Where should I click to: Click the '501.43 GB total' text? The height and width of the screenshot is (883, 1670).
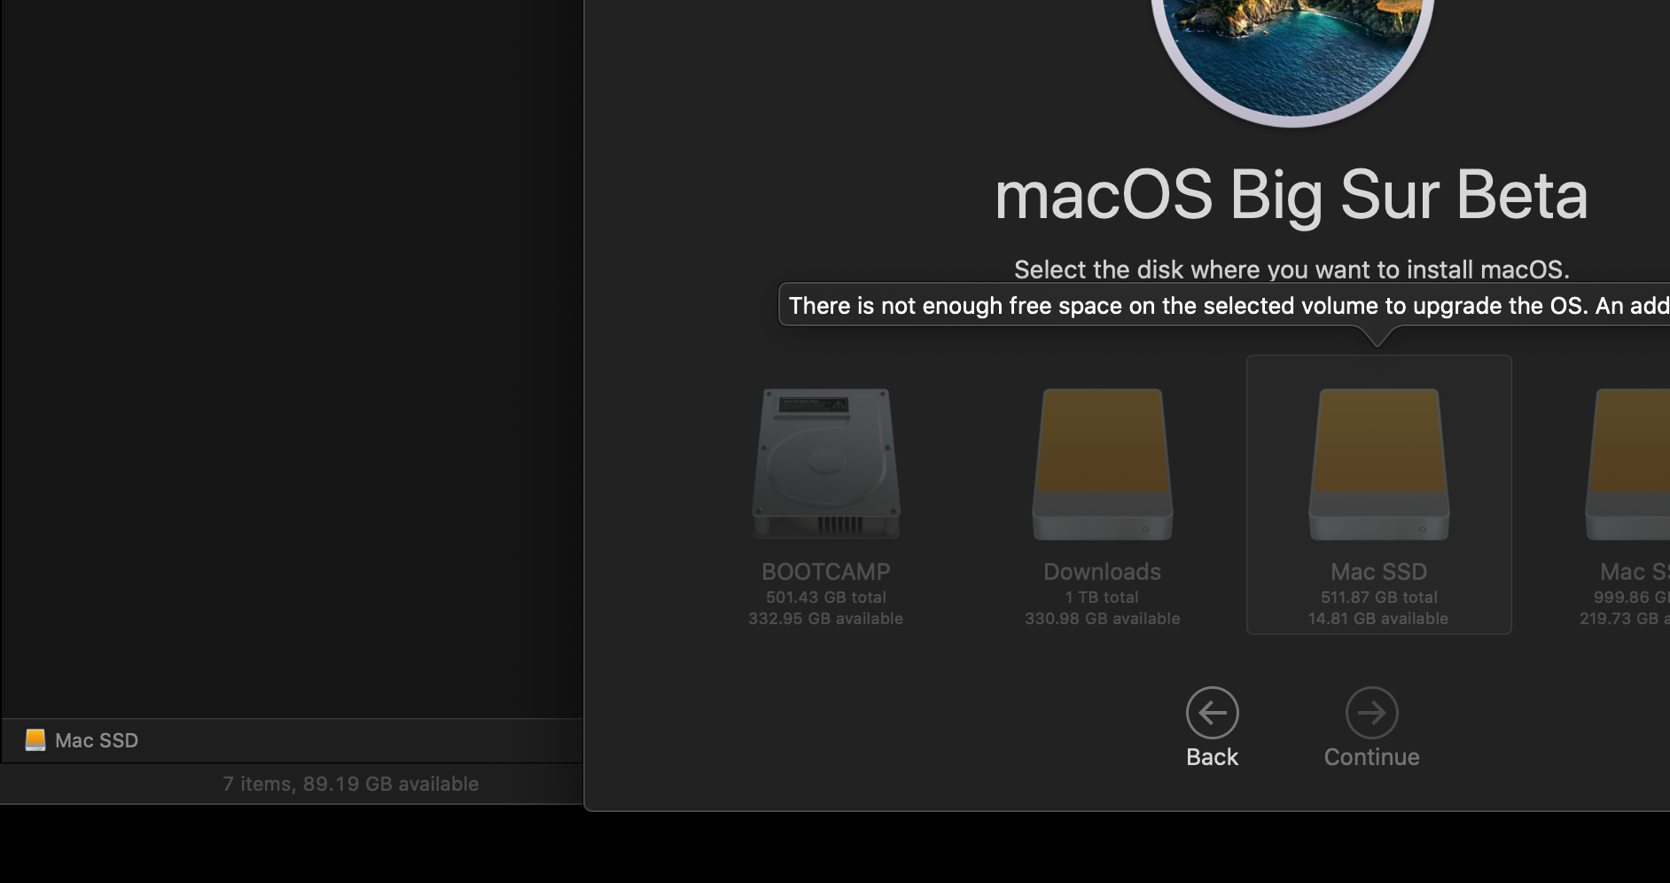point(826,598)
